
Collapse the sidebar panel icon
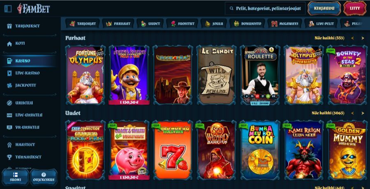(x=8, y=9)
